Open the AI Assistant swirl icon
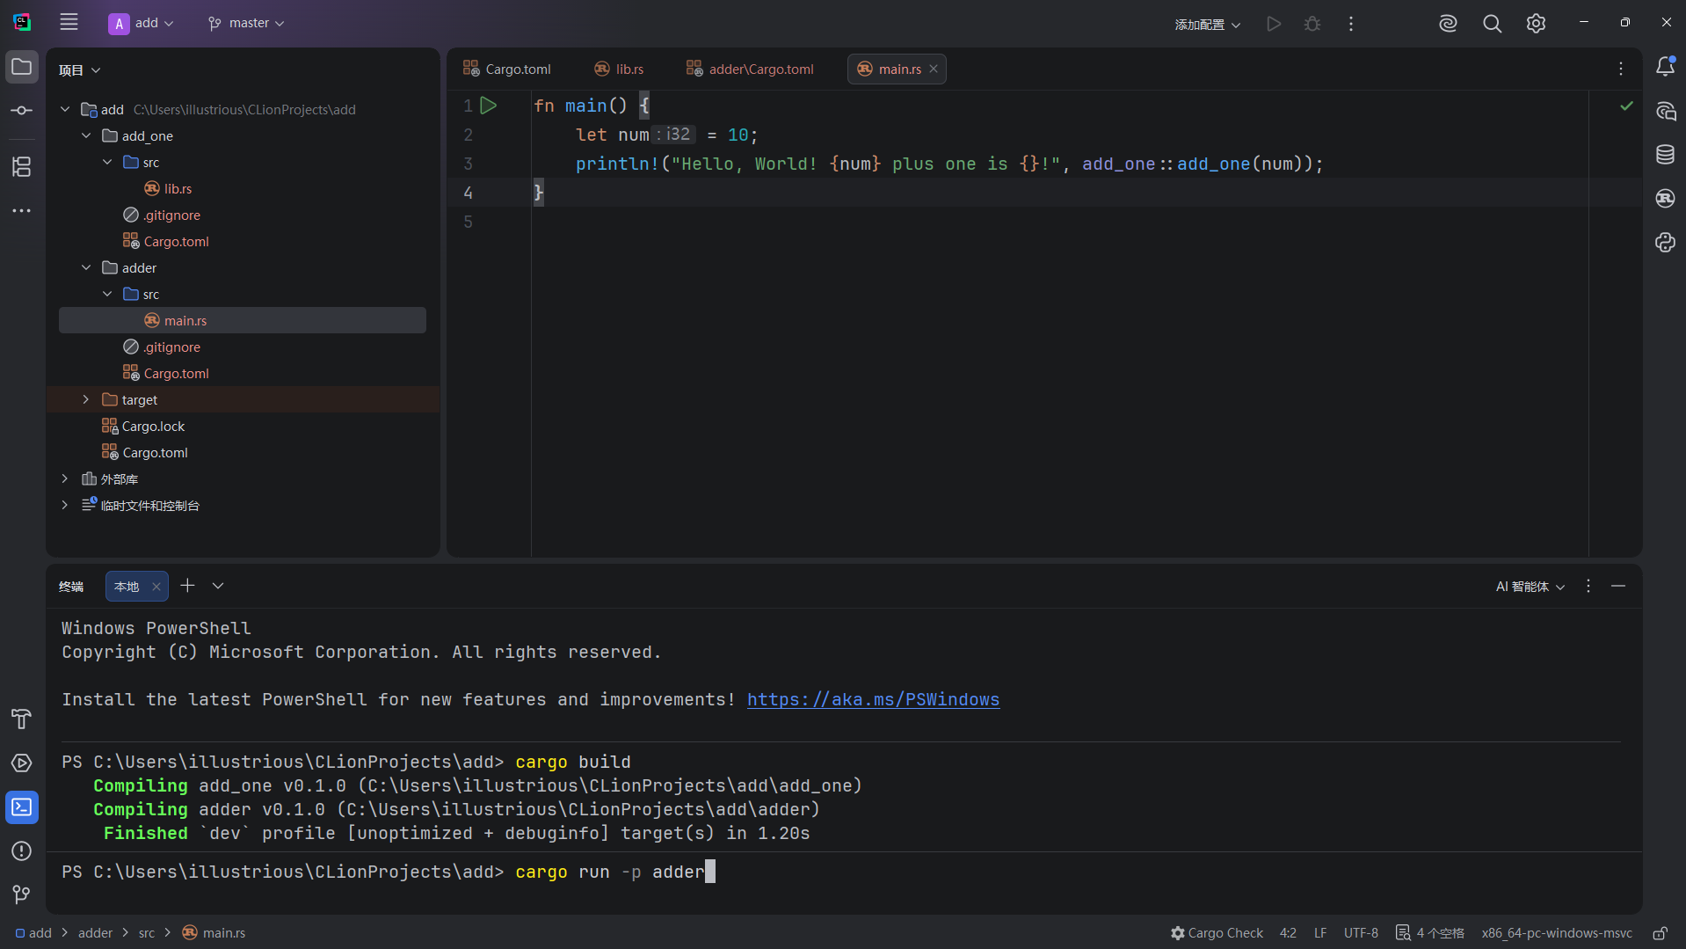 [x=1448, y=24]
